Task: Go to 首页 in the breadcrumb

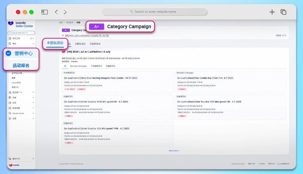Action: (x=61, y=23)
